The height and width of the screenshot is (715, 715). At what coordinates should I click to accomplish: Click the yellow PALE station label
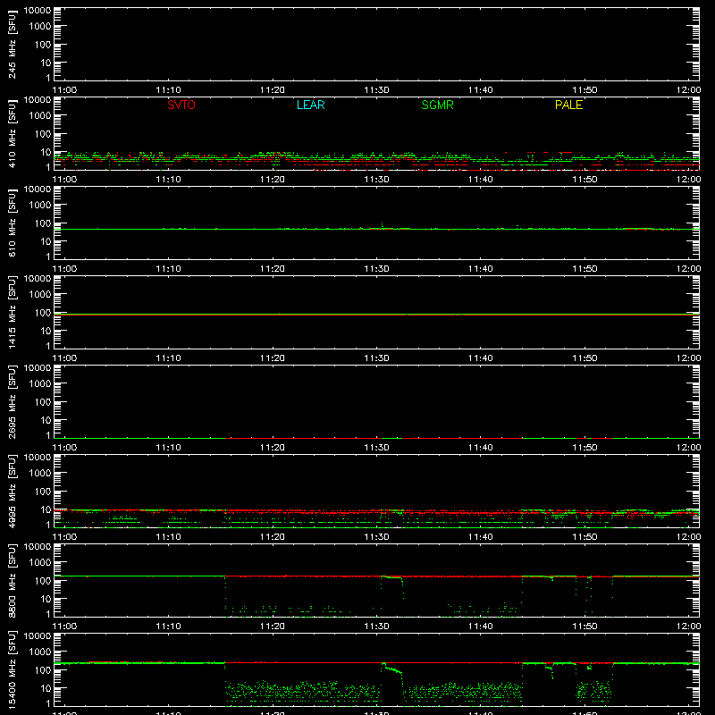click(568, 105)
